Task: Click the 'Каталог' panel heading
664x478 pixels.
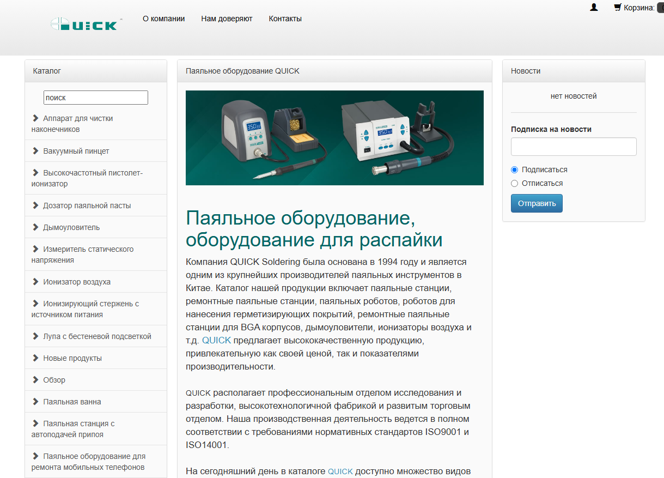Action: 47,71
